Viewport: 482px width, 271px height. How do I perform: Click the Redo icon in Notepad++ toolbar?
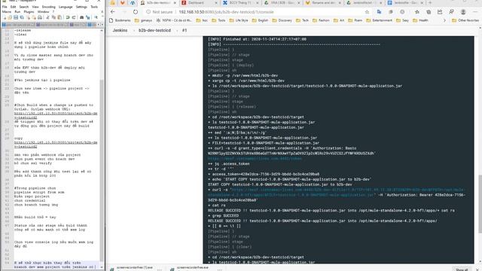tap(74, 17)
